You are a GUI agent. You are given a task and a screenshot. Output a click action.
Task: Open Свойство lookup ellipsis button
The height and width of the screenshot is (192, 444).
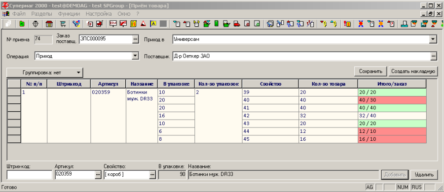click(x=152, y=175)
